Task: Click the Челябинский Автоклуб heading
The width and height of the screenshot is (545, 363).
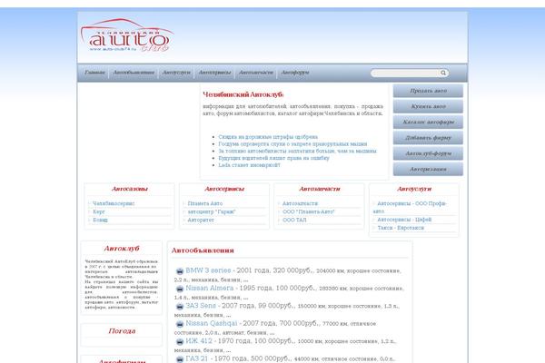Action: [x=243, y=94]
